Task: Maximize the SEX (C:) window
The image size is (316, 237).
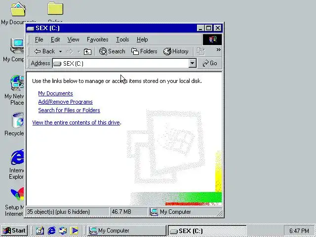Action: point(208,28)
